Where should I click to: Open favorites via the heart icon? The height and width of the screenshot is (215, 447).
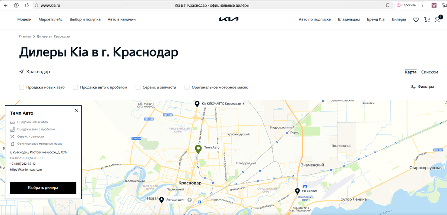(x=416, y=20)
